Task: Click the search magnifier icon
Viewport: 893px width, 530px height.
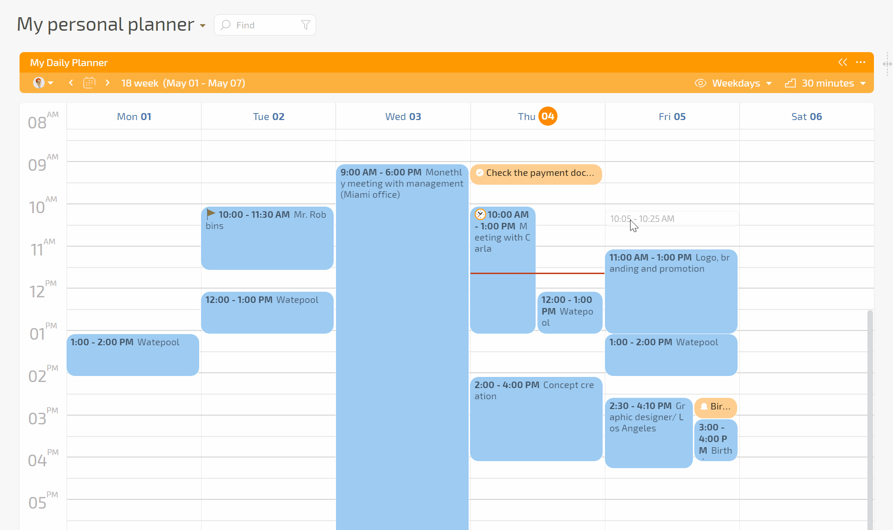Action: click(226, 25)
